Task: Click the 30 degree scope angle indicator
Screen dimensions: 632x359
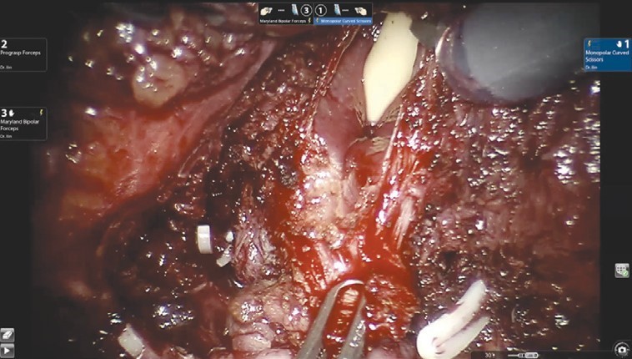Action: (490, 356)
